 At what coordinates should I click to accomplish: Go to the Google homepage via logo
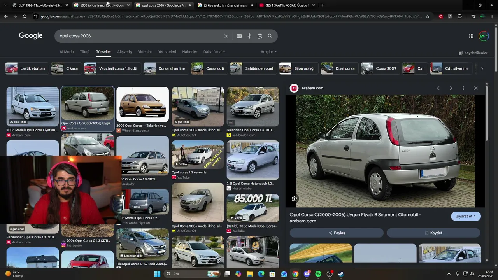(31, 36)
